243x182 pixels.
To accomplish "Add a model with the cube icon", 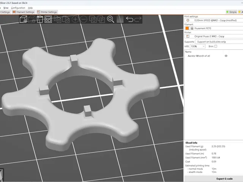I will (x=23, y=19).
